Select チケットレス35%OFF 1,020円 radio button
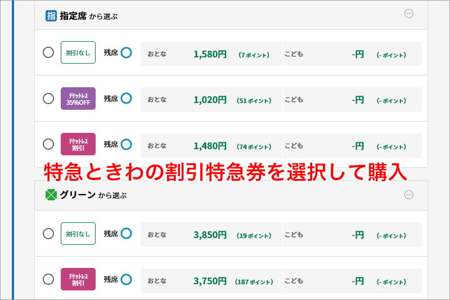Image resolution: width=450 pixels, height=300 pixels. 48,98
